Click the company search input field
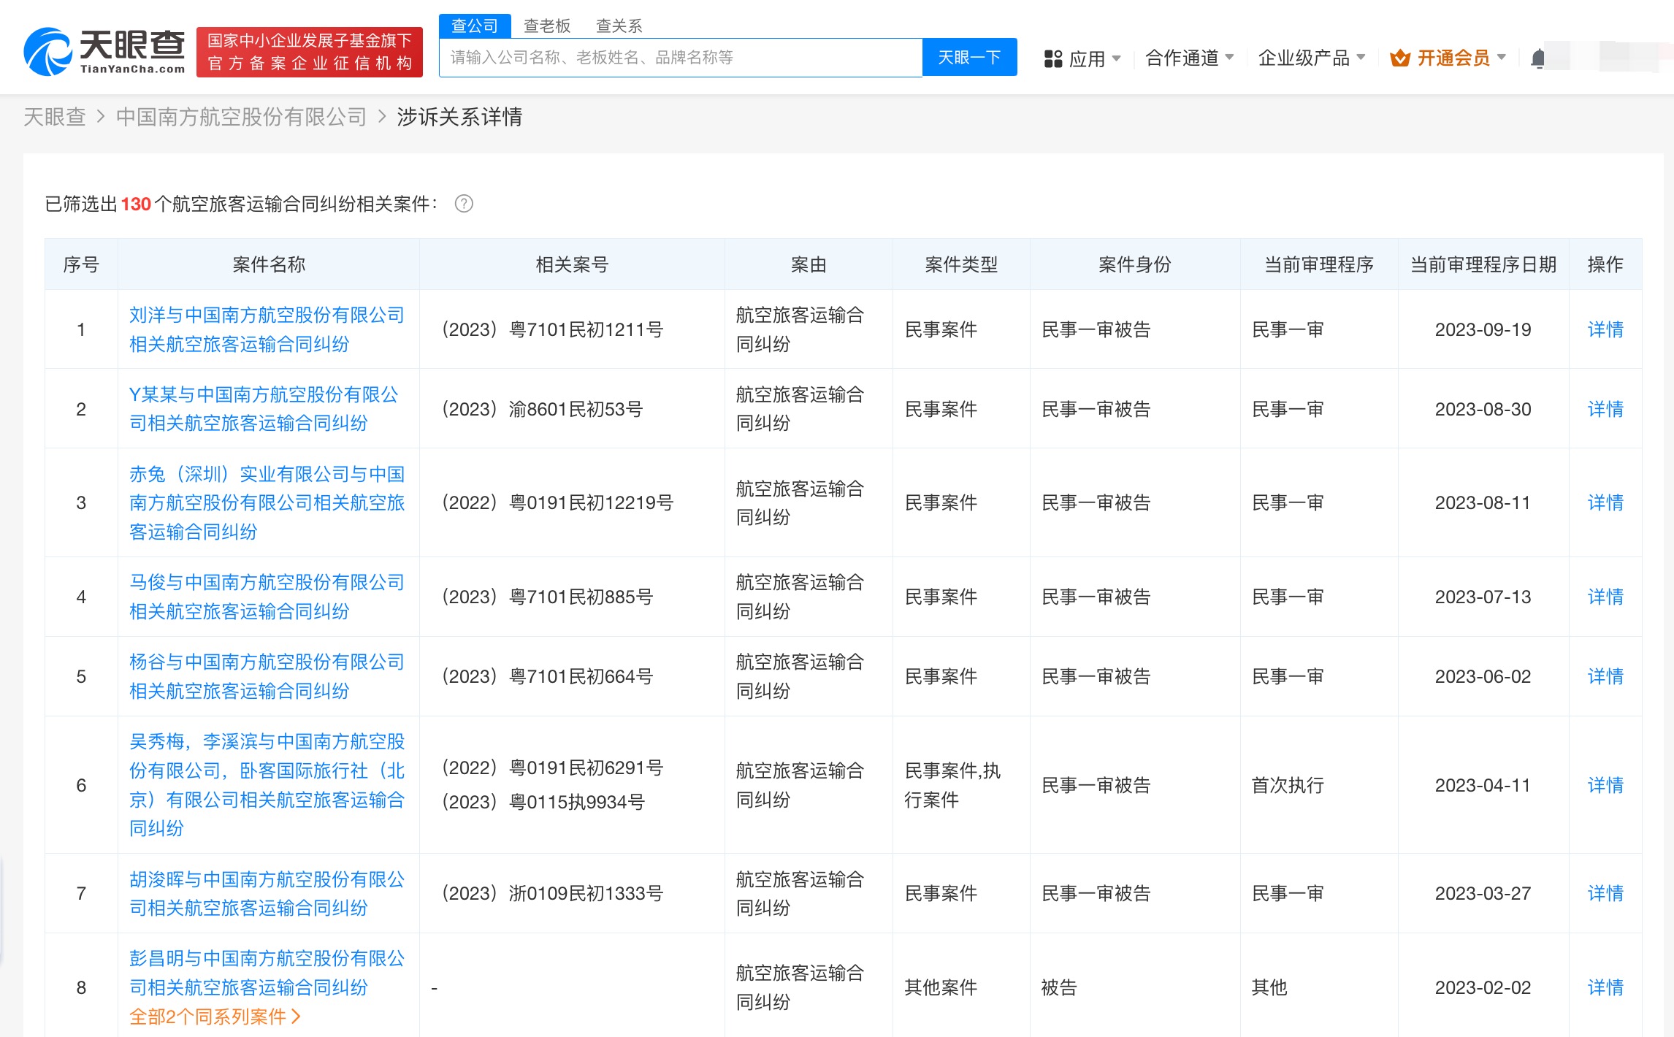 [x=681, y=58]
